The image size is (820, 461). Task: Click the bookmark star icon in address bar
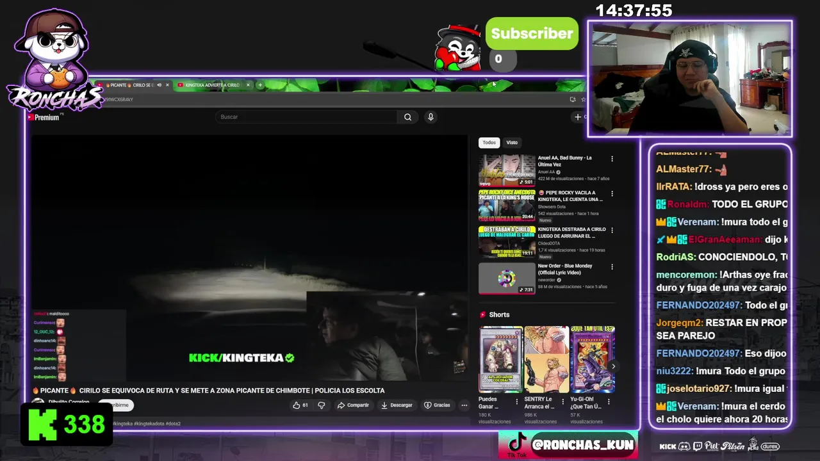583,99
